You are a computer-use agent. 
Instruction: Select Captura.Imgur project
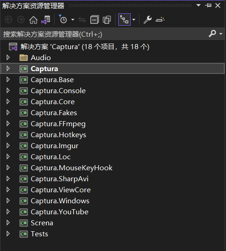[55, 146]
